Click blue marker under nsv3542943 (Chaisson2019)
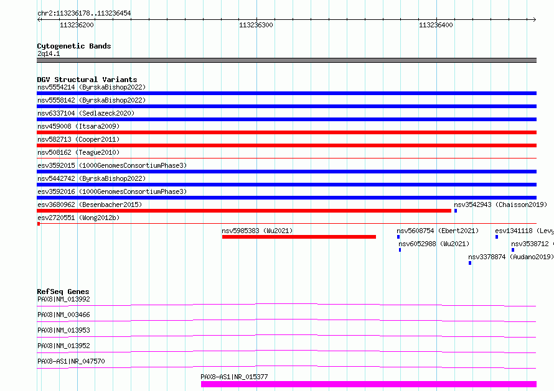This screenshot has width=554, height=391. coord(456,211)
